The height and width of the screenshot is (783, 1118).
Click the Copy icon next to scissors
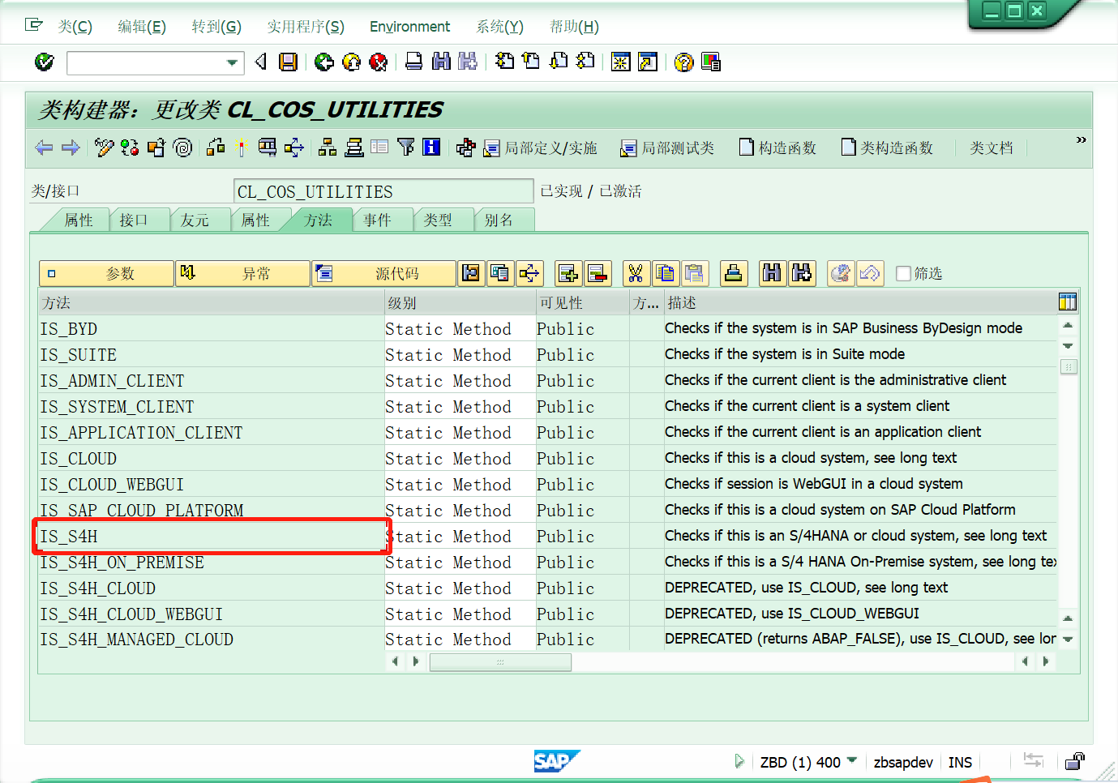[x=665, y=274]
